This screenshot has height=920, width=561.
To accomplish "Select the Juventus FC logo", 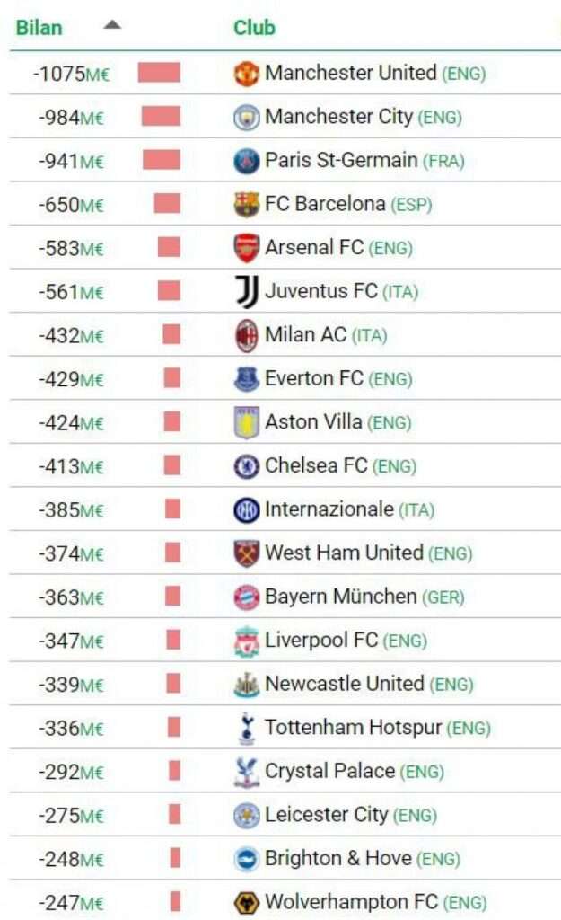I will (245, 290).
